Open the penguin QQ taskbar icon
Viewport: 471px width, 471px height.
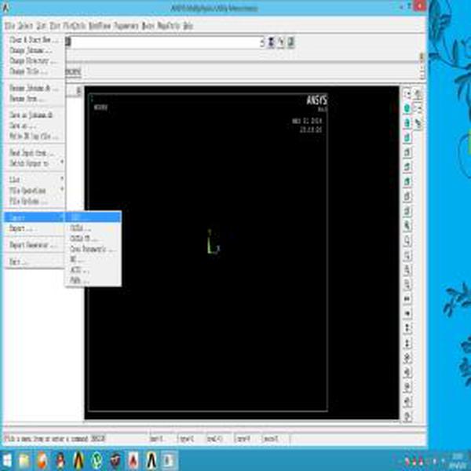point(60,460)
